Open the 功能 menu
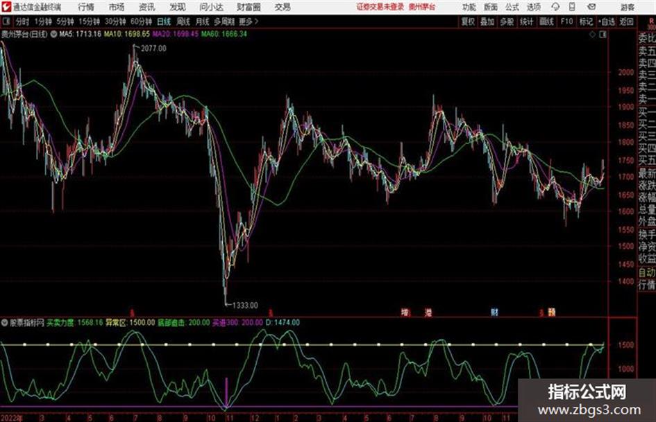The width and height of the screenshot is (656, 422). click(x=469, y=7)
